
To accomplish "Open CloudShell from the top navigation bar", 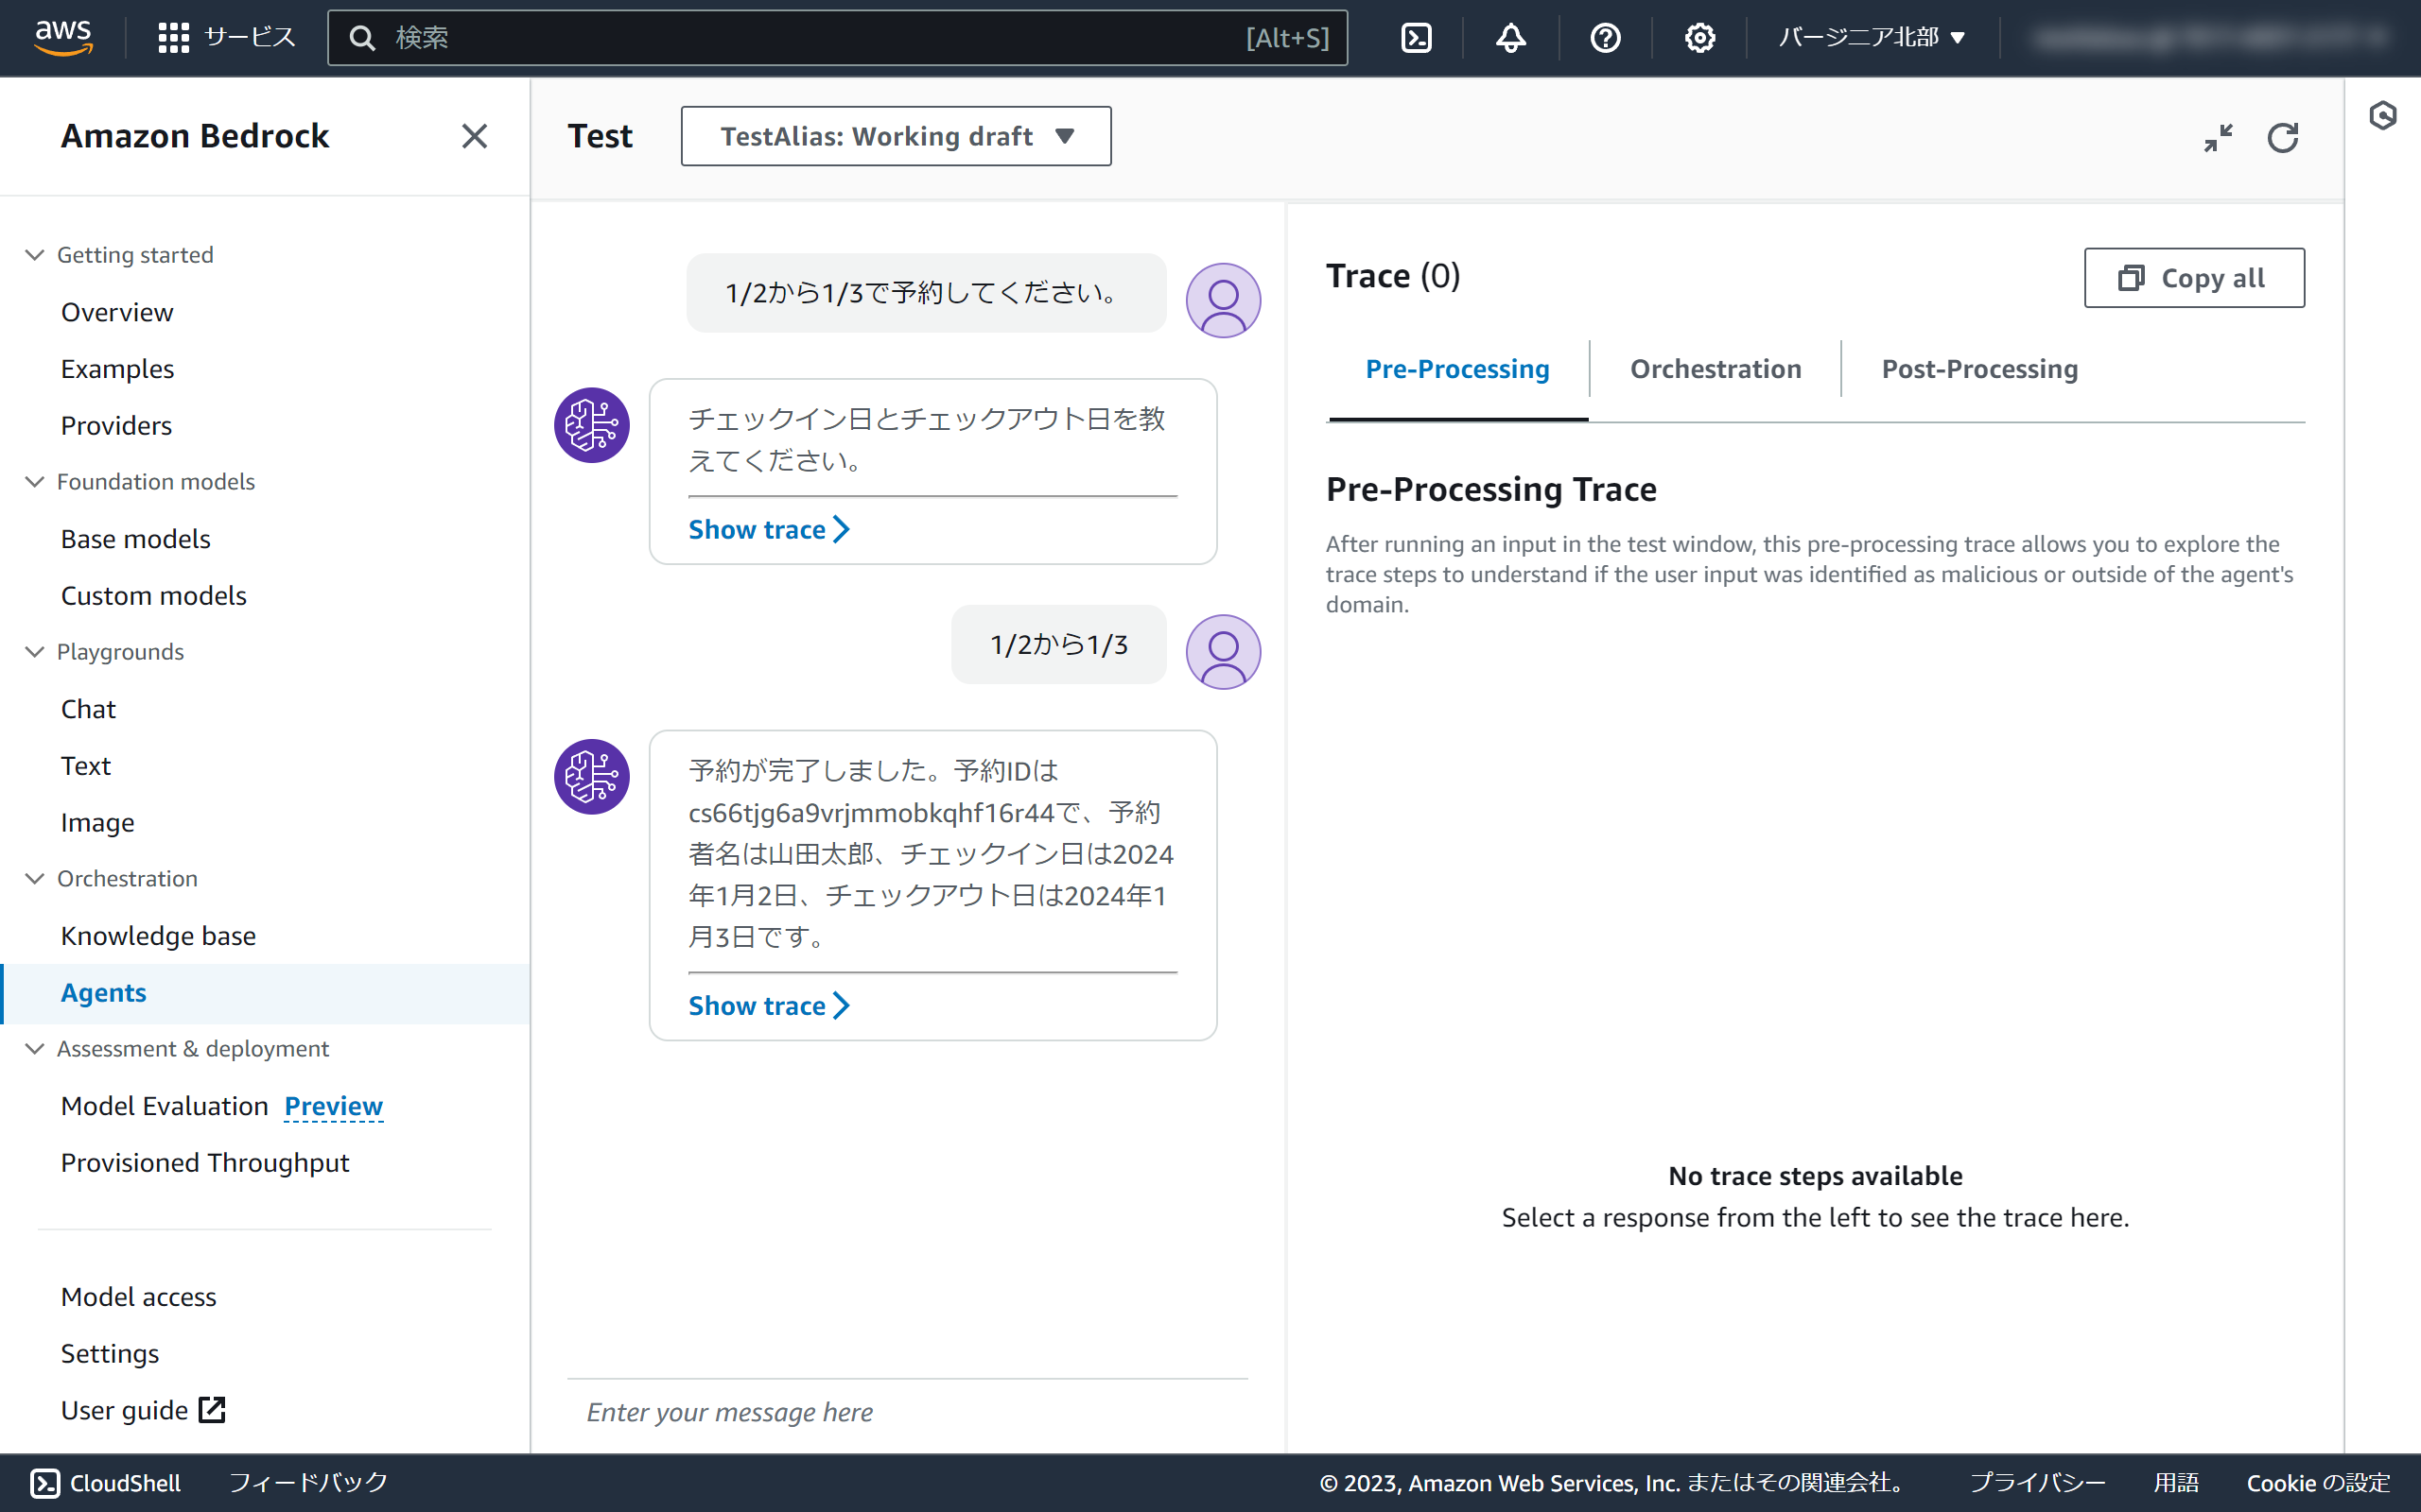I will coord(1416,38).
